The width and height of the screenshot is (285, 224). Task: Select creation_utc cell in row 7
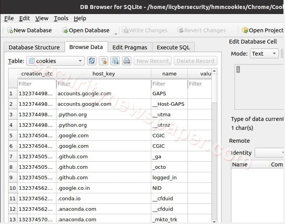click(x=37, y=156)
